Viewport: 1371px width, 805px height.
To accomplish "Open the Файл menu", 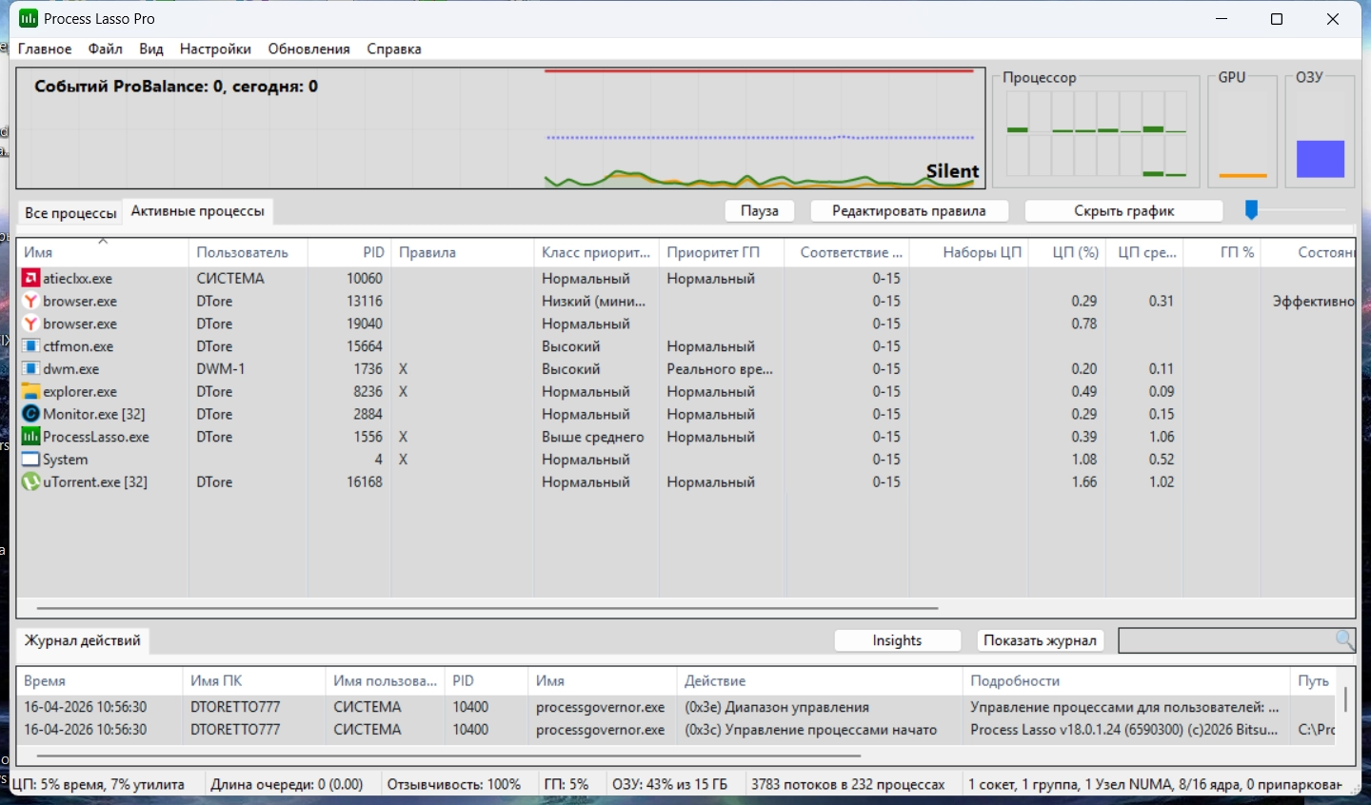I will click(106, 49).
